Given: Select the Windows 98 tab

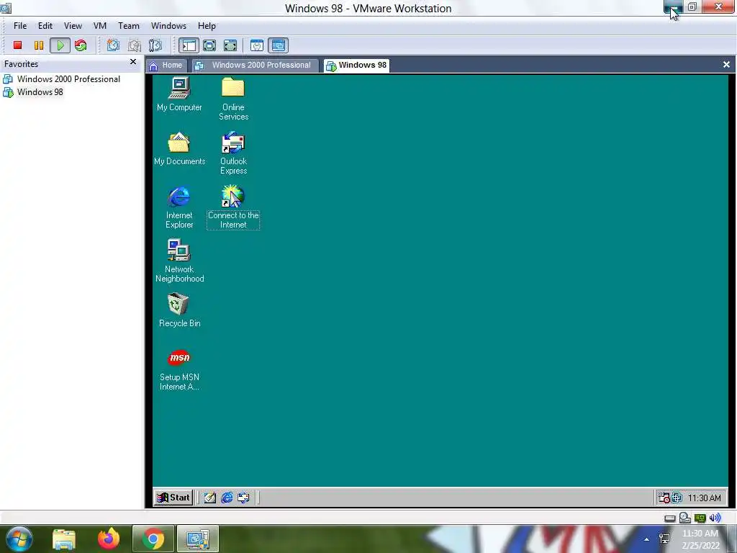Looking at the screenshot, I should tap(356, 66).
